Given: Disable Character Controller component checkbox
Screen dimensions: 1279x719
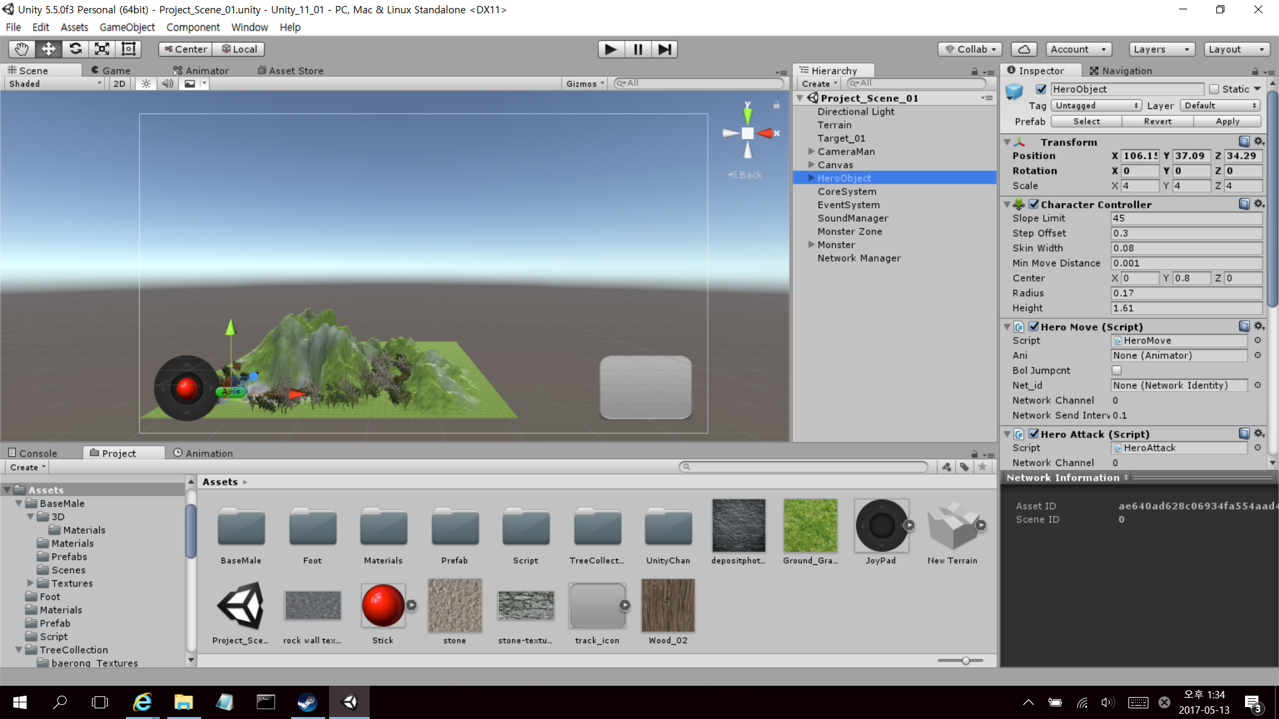Looking at the screenshot, I should [1033, 204].
